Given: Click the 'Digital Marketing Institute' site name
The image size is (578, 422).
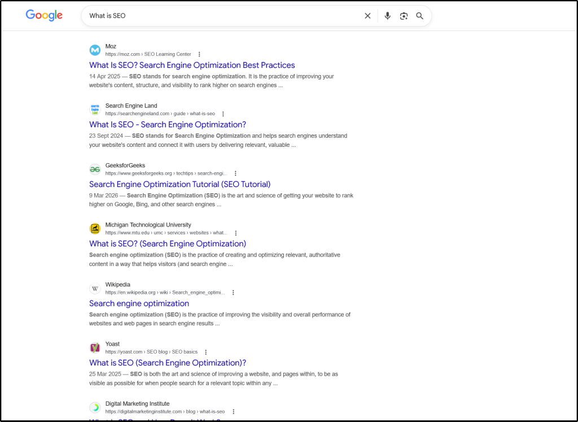Looking at the screenshot, I should pyautogui.click(x=138, y=404).
